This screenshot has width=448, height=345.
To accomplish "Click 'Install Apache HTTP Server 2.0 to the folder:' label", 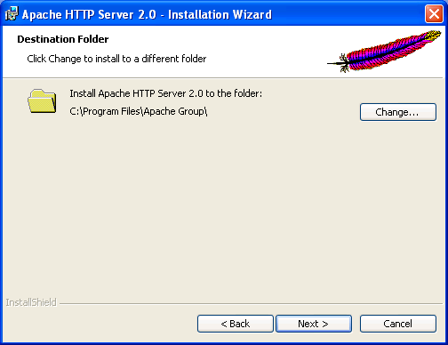I will (x=166, y=93).
